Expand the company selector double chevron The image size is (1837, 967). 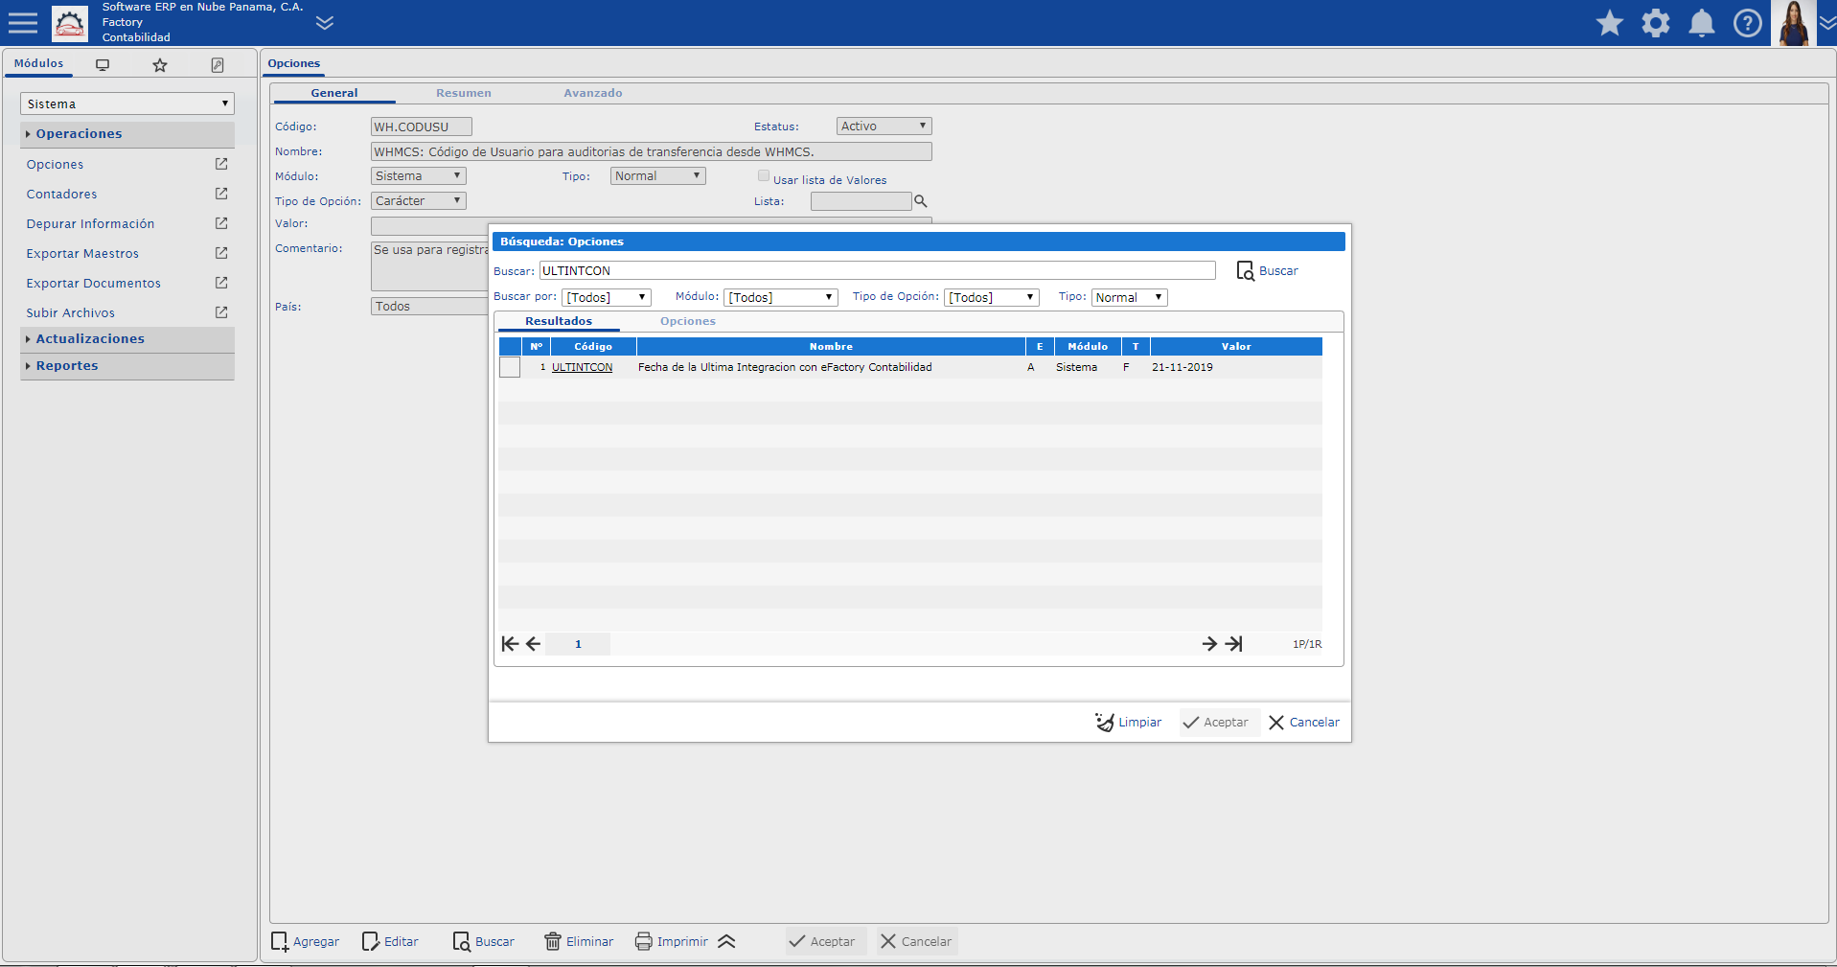pyautogui.click(x=325, y=23)
